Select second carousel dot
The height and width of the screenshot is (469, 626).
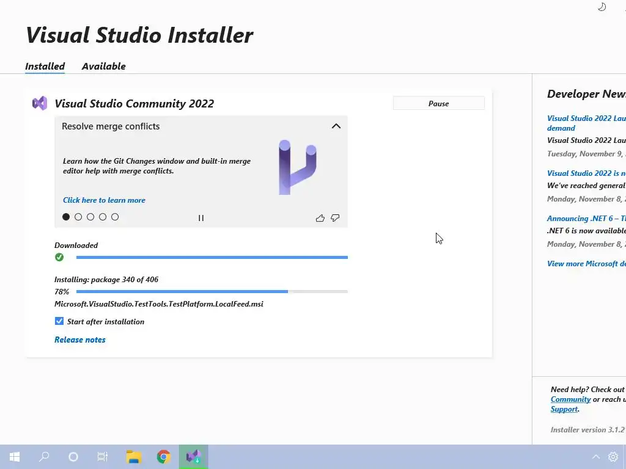pyautogui.click(x=78, y=217)
